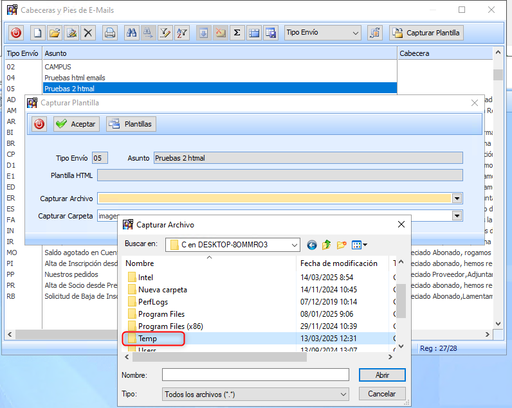Screen dimensions: 512x408
Task: Click the blank new document icon
Action: point(38,33)
